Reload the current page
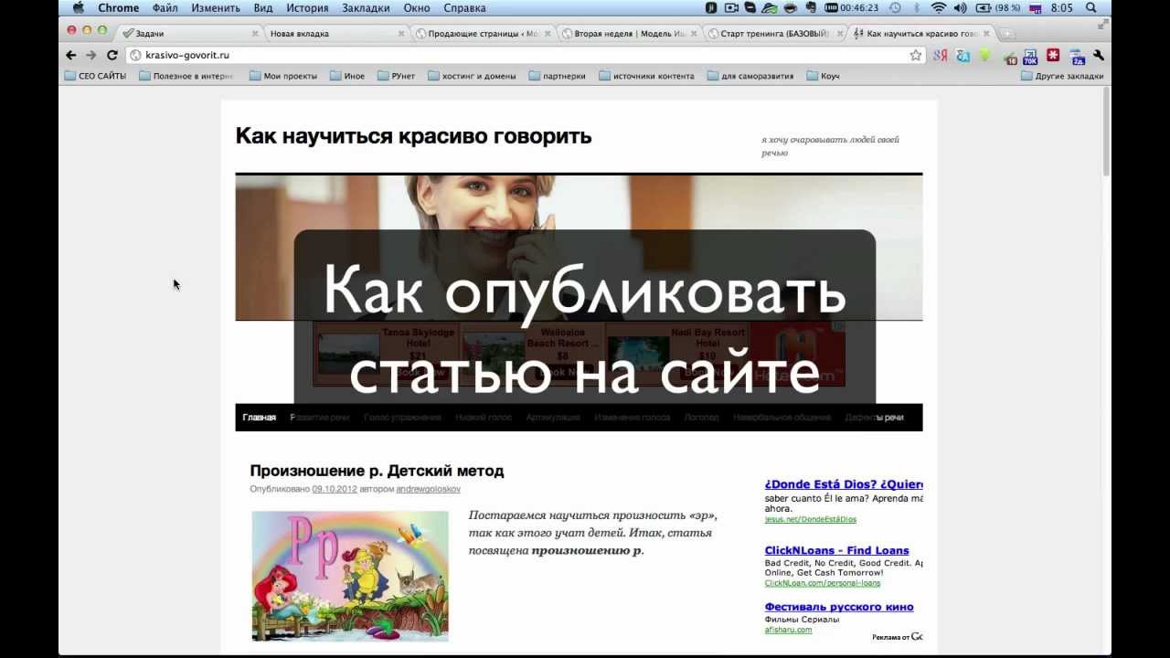 pyautogui.click(x=112, y=55)
